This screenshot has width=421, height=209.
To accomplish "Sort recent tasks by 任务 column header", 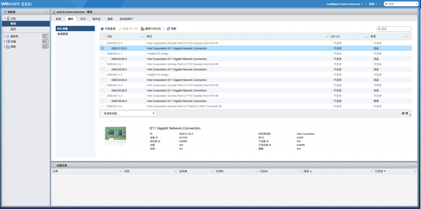I will 87,171.
